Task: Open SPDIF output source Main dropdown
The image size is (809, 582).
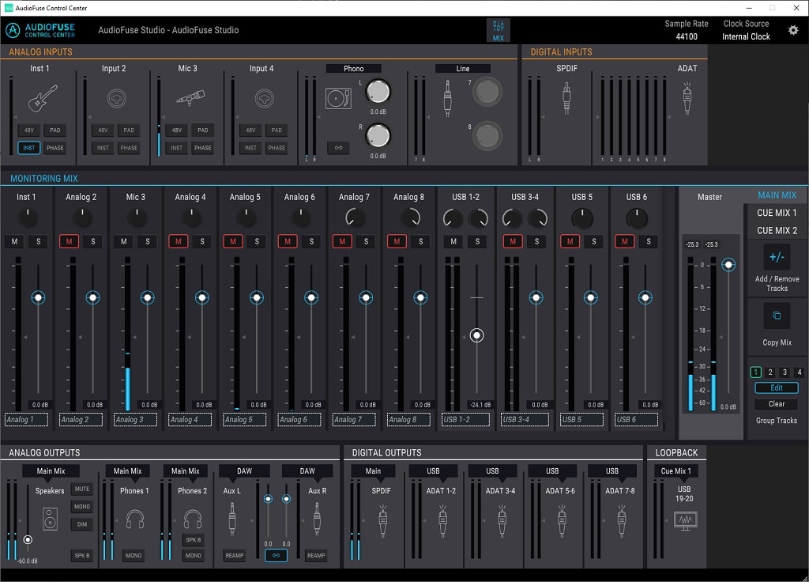Action: coord(373,471)
